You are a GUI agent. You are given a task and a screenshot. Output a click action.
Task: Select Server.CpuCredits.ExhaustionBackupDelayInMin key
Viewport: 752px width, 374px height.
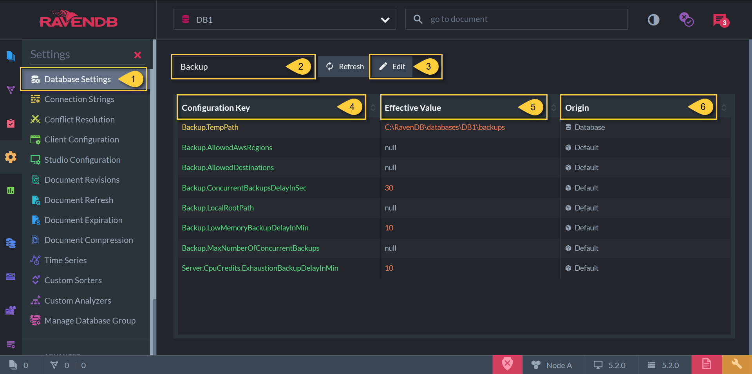(x=260, y=268)
